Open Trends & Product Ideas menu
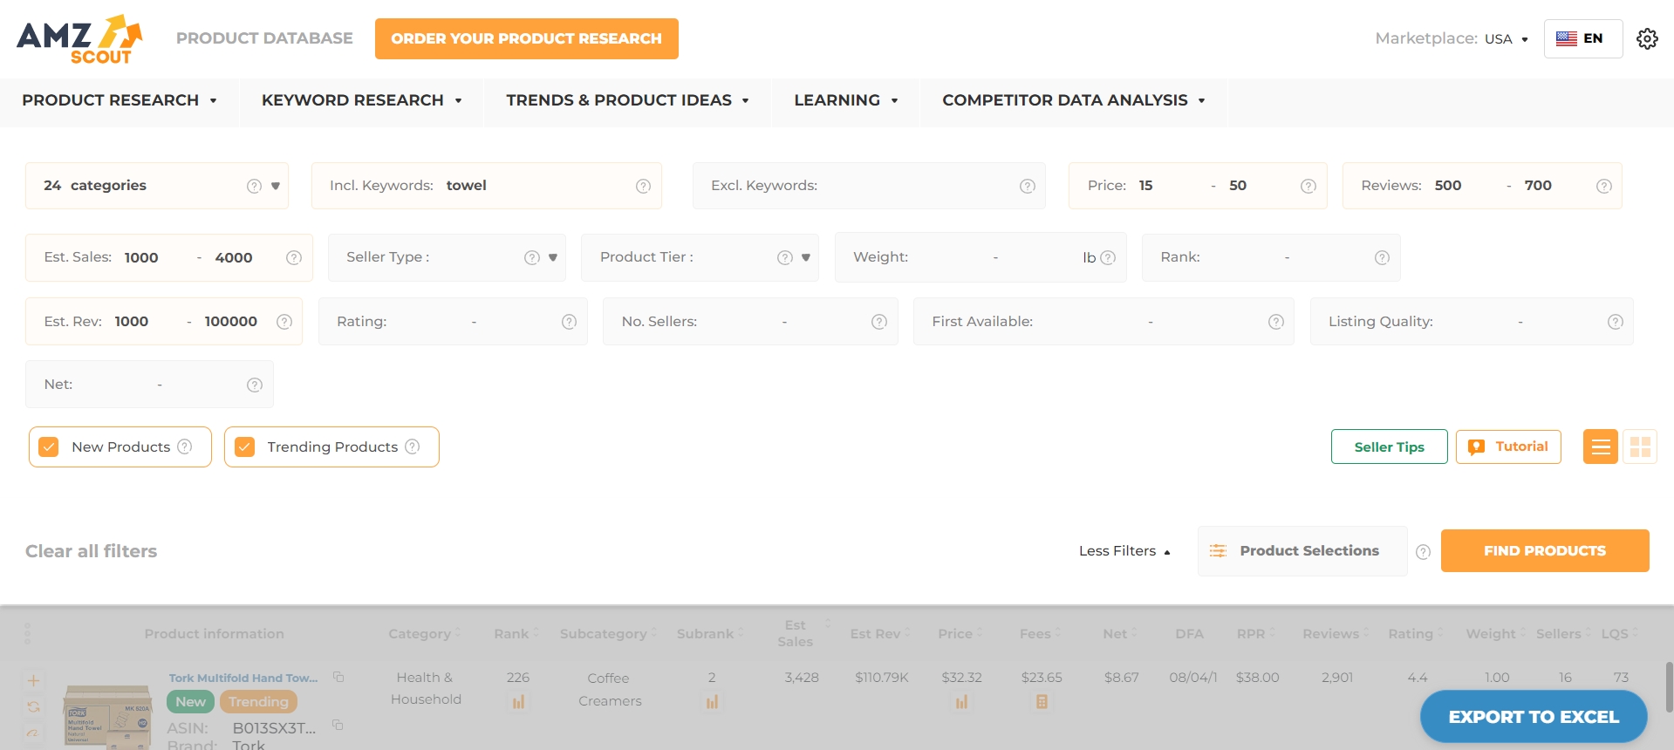1674x750 pixels. [x=627, y=100]
